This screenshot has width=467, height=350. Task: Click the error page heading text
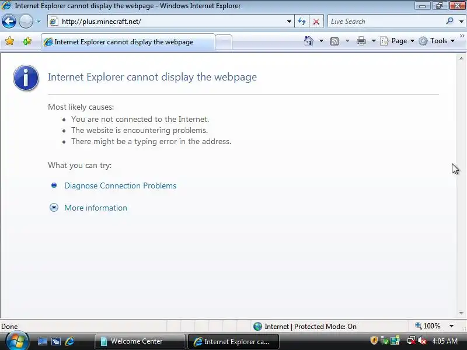pos(152,77)
